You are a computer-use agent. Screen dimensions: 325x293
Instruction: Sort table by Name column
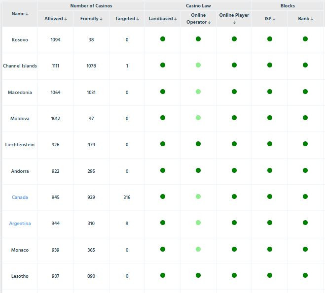point(20,14)
